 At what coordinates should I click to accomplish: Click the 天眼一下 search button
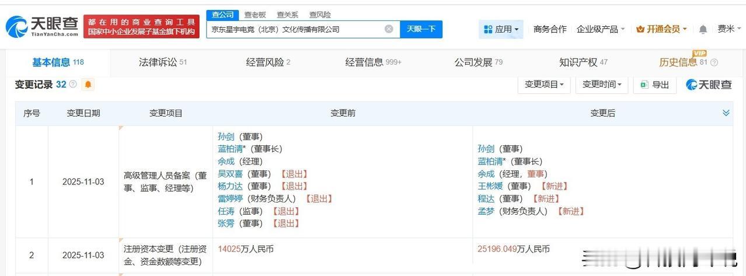421,29
